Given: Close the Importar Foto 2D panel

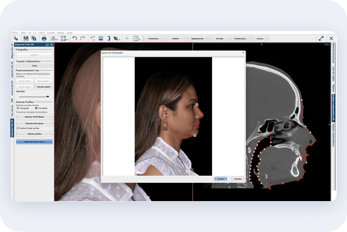Looking at the screenshot, I should coord(52,44).
